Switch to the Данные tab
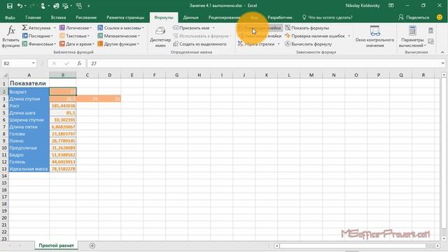Screen dimensions: 448x252 (x=190, y=17)
